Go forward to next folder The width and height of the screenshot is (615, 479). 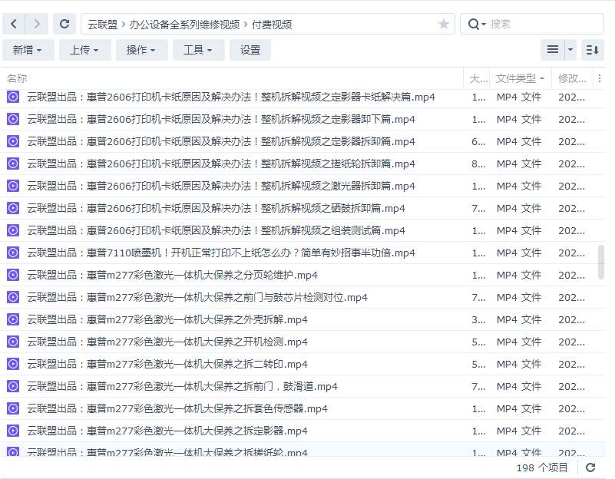point(37,24)
